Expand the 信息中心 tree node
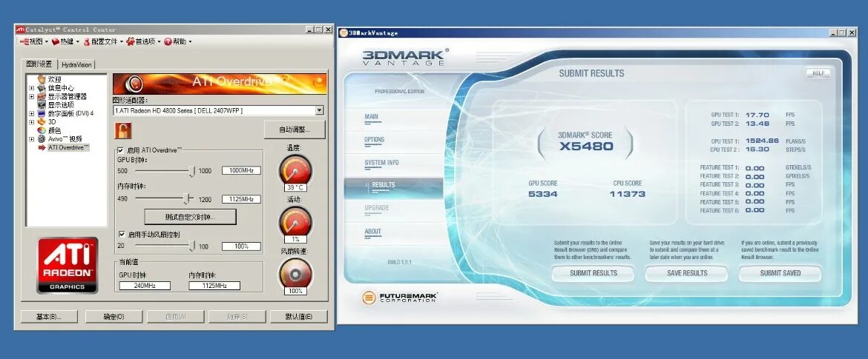868x359 pixels. [32, 88]
